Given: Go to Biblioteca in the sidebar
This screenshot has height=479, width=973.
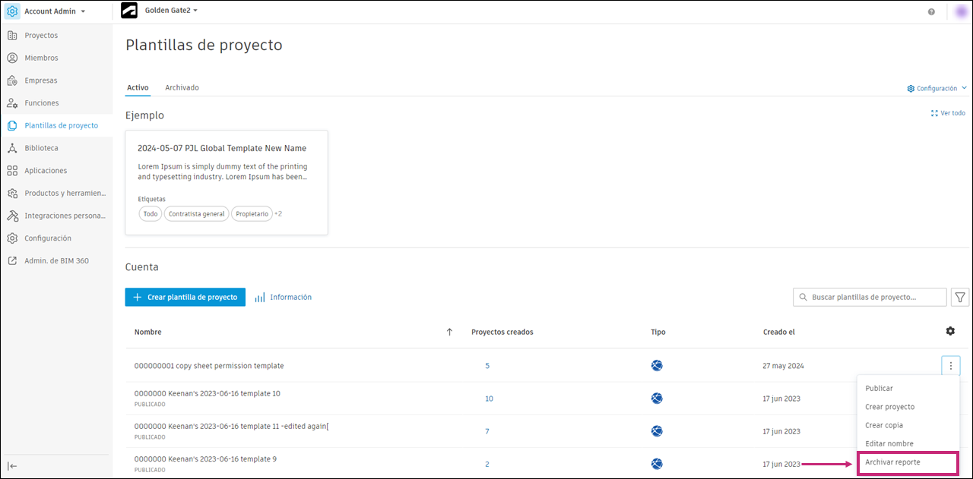Looking at the screenshot, I should tap(41, 148).
